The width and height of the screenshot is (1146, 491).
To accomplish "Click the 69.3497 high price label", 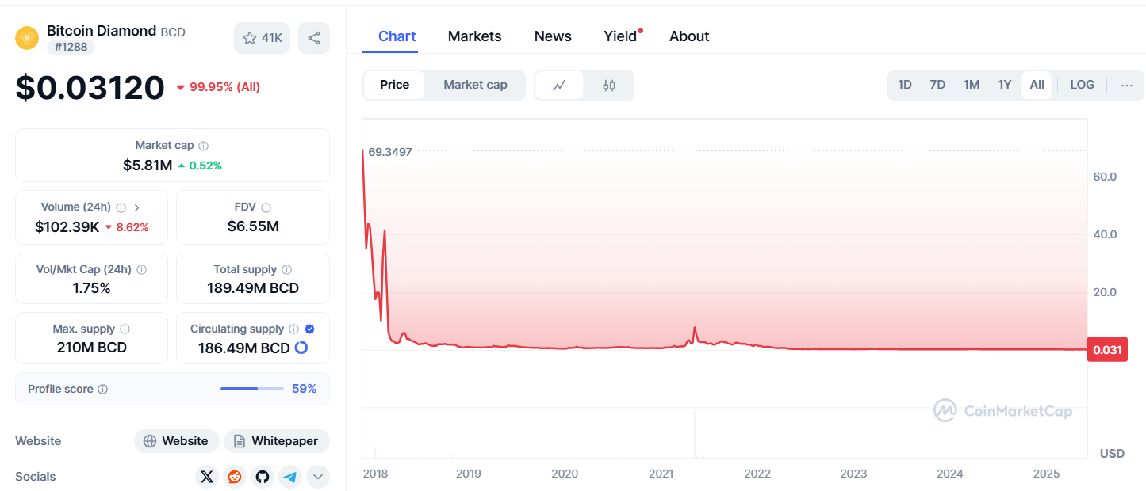I will click(390, 151).
